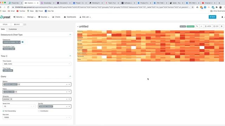Open browser extensions puzzle icon
Image resolution: width=225 pixels, height=126 pixels.
click(217, 7)
